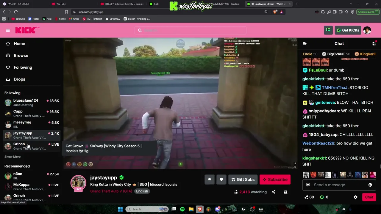Open Browse from the sidebar
The width and height of the screenshot is (381, 214).
[21, 56]
